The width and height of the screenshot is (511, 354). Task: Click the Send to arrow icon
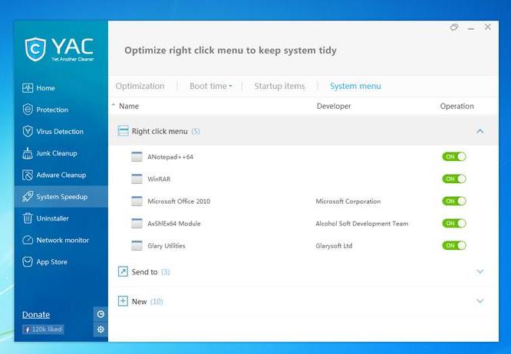pos(123,271)
